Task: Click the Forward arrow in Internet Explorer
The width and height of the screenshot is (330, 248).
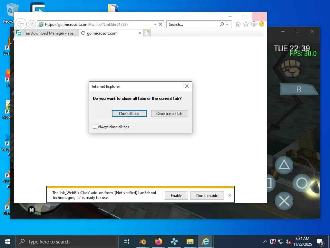Action: pyautogui.click(x=32, y=24)
